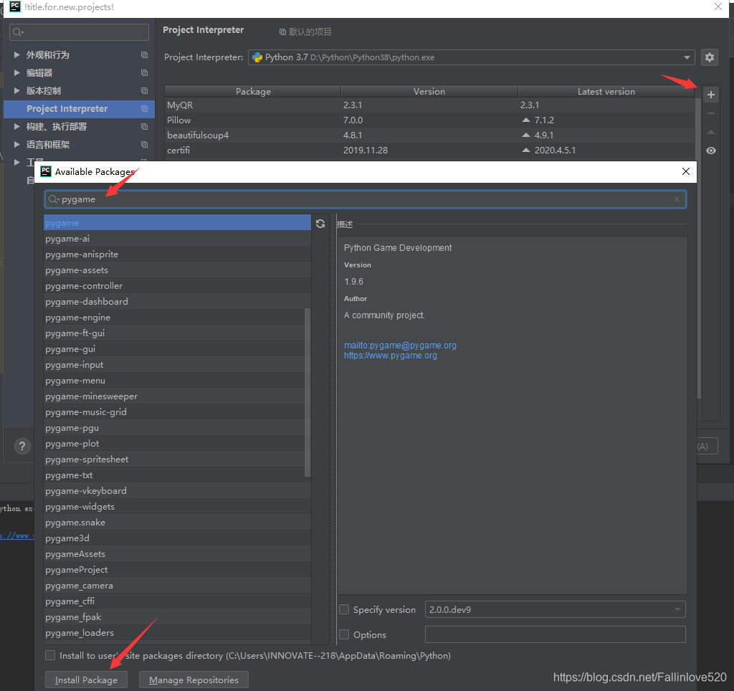Click the Version column header
This screenshot has width=734, height=691.
pyautogui.click(x=429, y=91)
